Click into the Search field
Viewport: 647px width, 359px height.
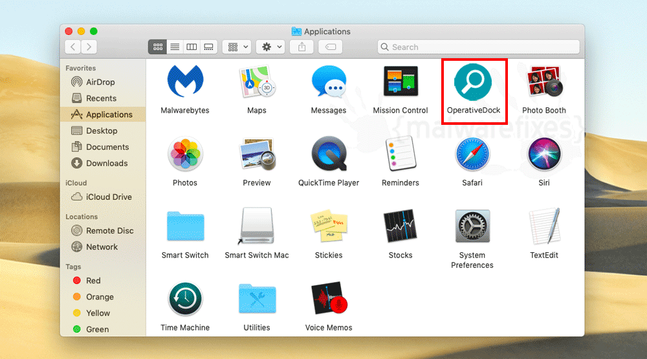coord(478,47)
